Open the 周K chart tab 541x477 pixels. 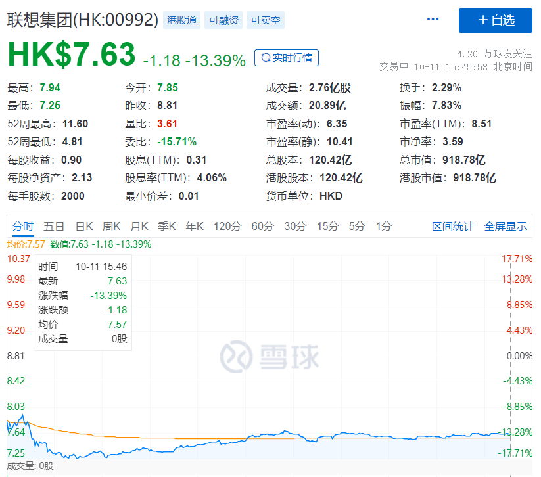pyautogui.click(x=111, y=227)
